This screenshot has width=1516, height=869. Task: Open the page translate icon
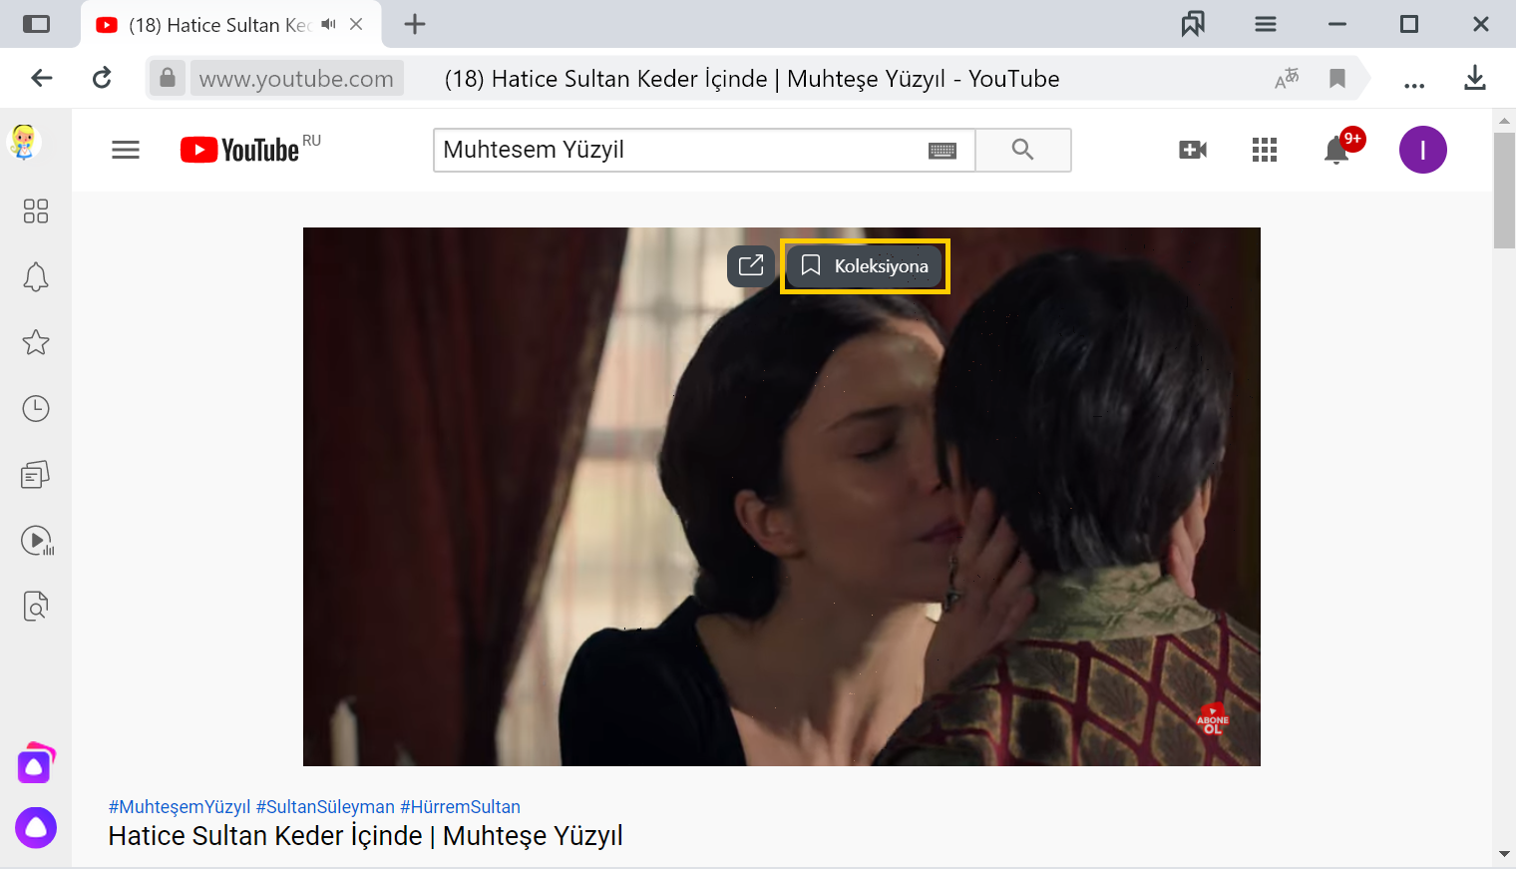[1287, 78]
